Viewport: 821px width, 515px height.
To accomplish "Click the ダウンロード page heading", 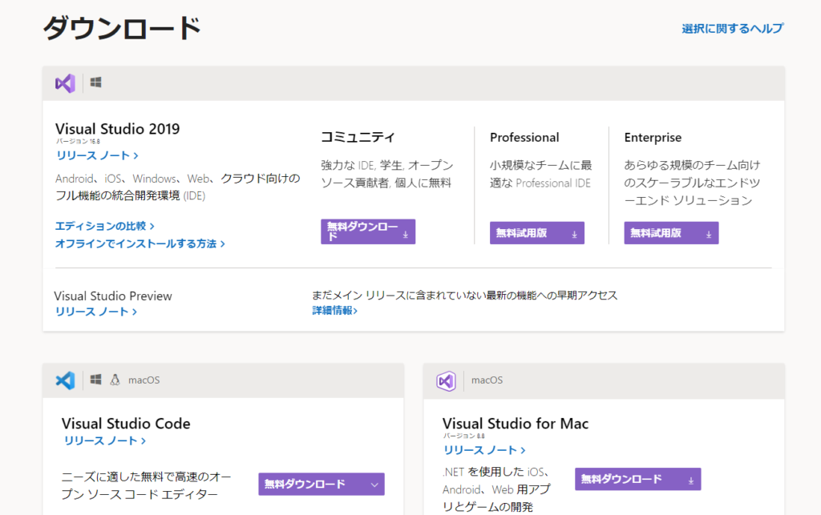I will [122, 28].
